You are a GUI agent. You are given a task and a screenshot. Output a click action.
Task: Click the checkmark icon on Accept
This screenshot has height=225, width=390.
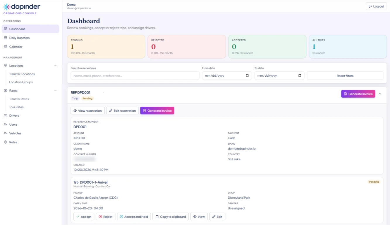click(x=78, y=217)
